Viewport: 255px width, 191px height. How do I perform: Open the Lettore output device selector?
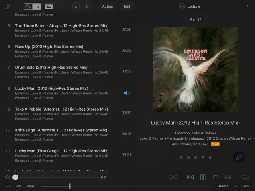tap(190, 6)
